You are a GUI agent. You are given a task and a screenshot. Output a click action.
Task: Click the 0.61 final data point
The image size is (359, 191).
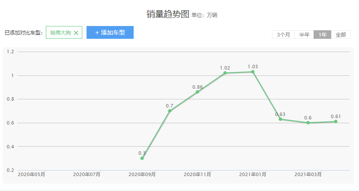coord(335,122)
